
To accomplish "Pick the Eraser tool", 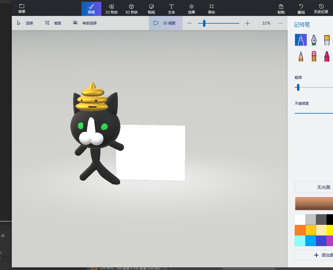I will (314, 56).
